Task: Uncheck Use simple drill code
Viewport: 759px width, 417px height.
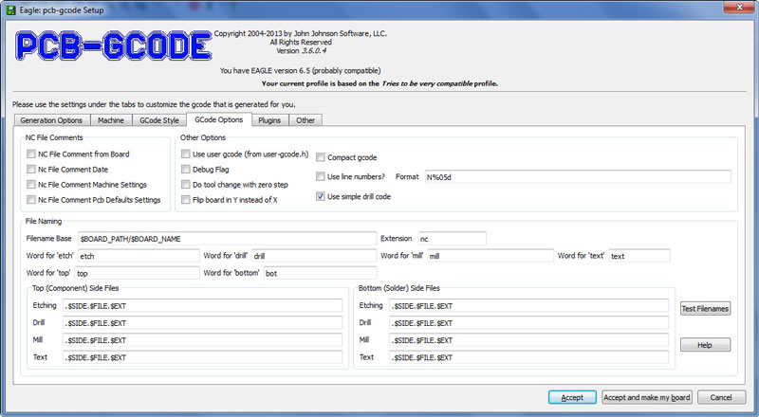Action: click(x=321, y=196)
